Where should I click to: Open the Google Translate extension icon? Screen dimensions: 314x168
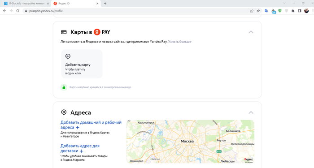(x=266, y=11)
